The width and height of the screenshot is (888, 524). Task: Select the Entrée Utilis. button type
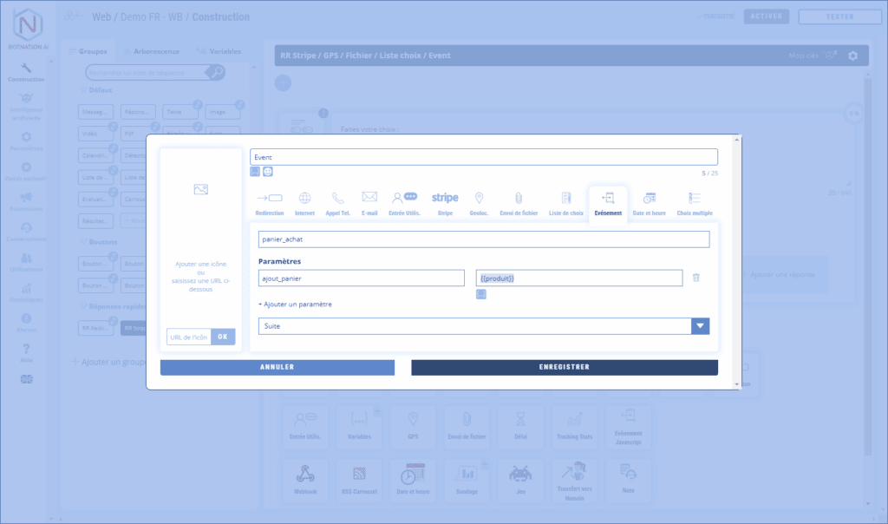tap(403, 199)
